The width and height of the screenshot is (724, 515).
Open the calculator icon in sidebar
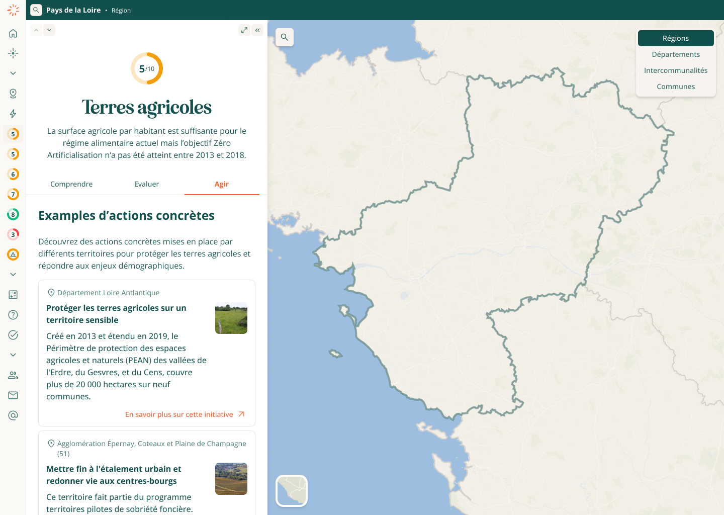13,295
